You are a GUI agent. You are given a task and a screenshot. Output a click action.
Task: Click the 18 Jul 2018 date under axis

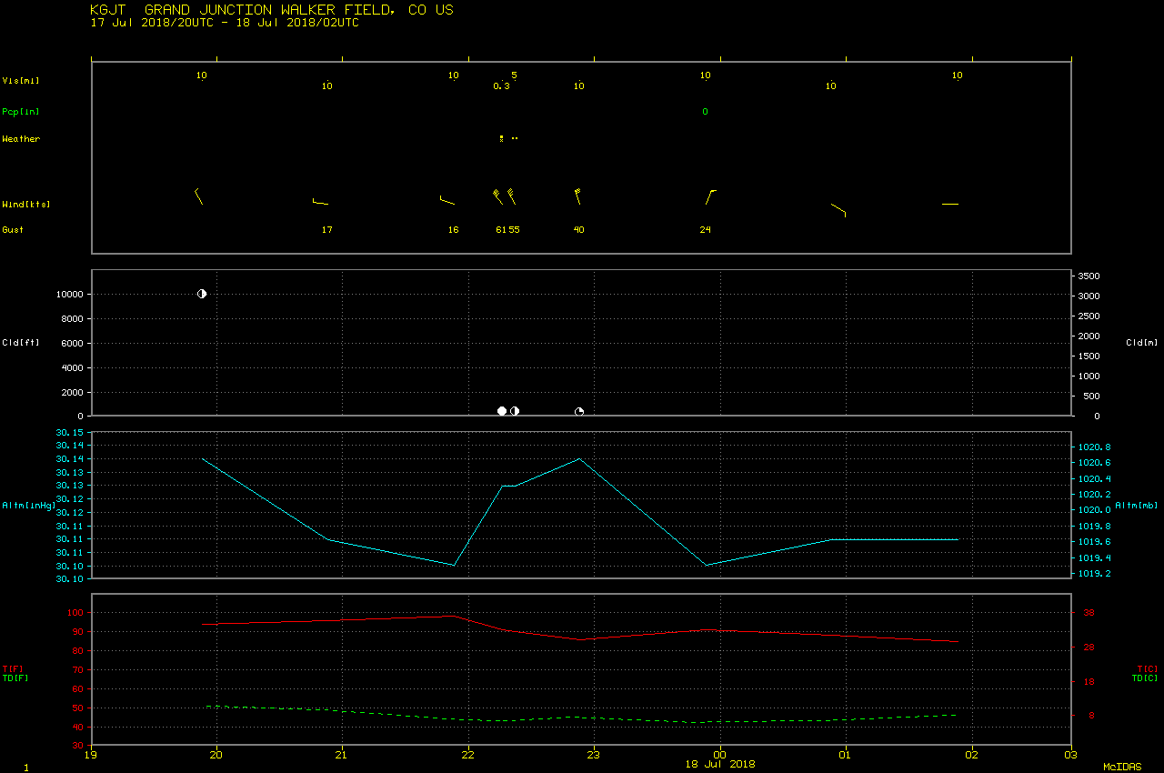(720, 764)
